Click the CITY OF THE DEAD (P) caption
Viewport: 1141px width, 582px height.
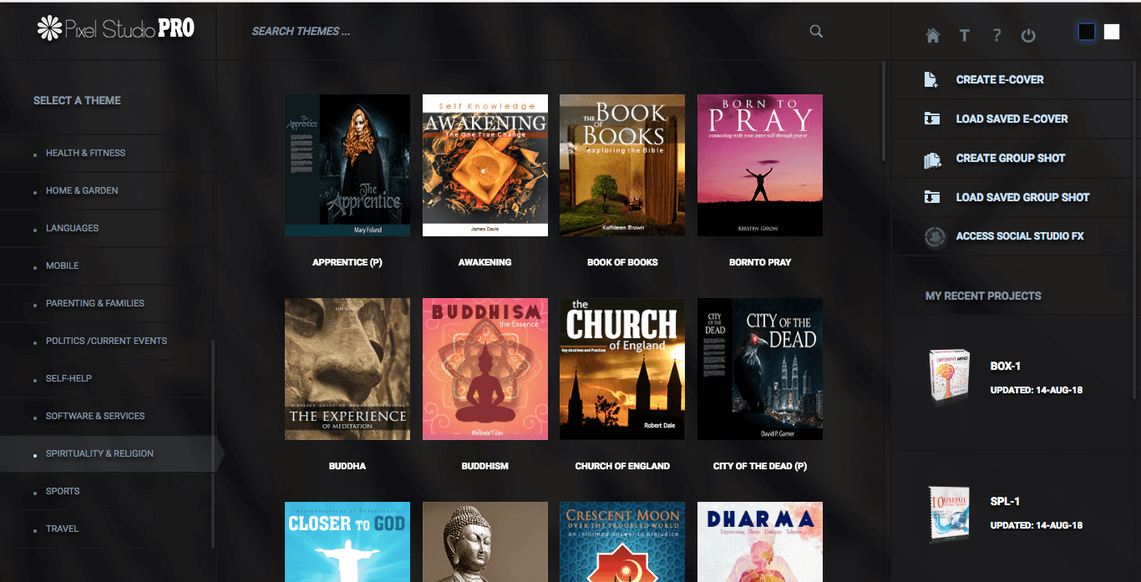[760, 466]
